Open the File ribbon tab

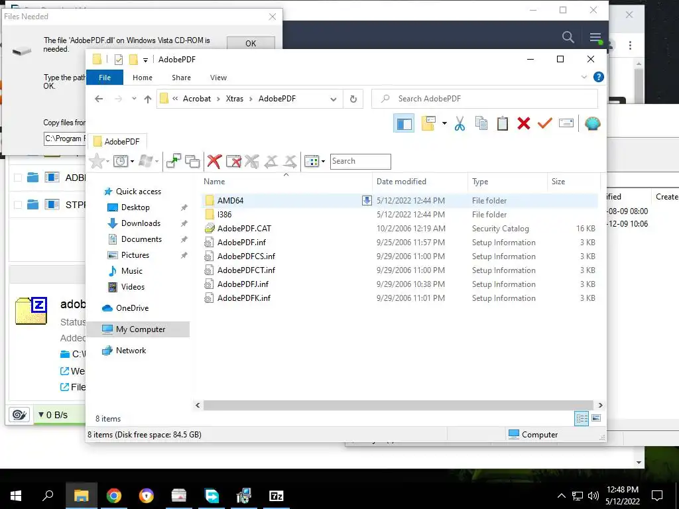(x=105, y=78)
